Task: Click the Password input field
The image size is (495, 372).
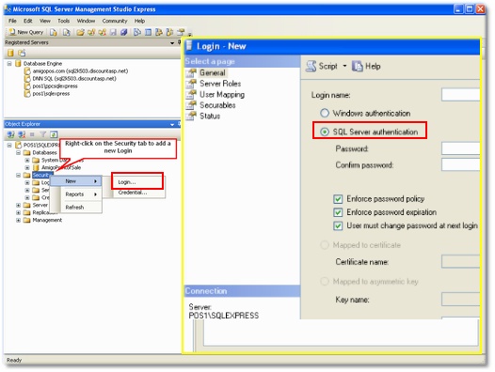Action: point(460,148)
